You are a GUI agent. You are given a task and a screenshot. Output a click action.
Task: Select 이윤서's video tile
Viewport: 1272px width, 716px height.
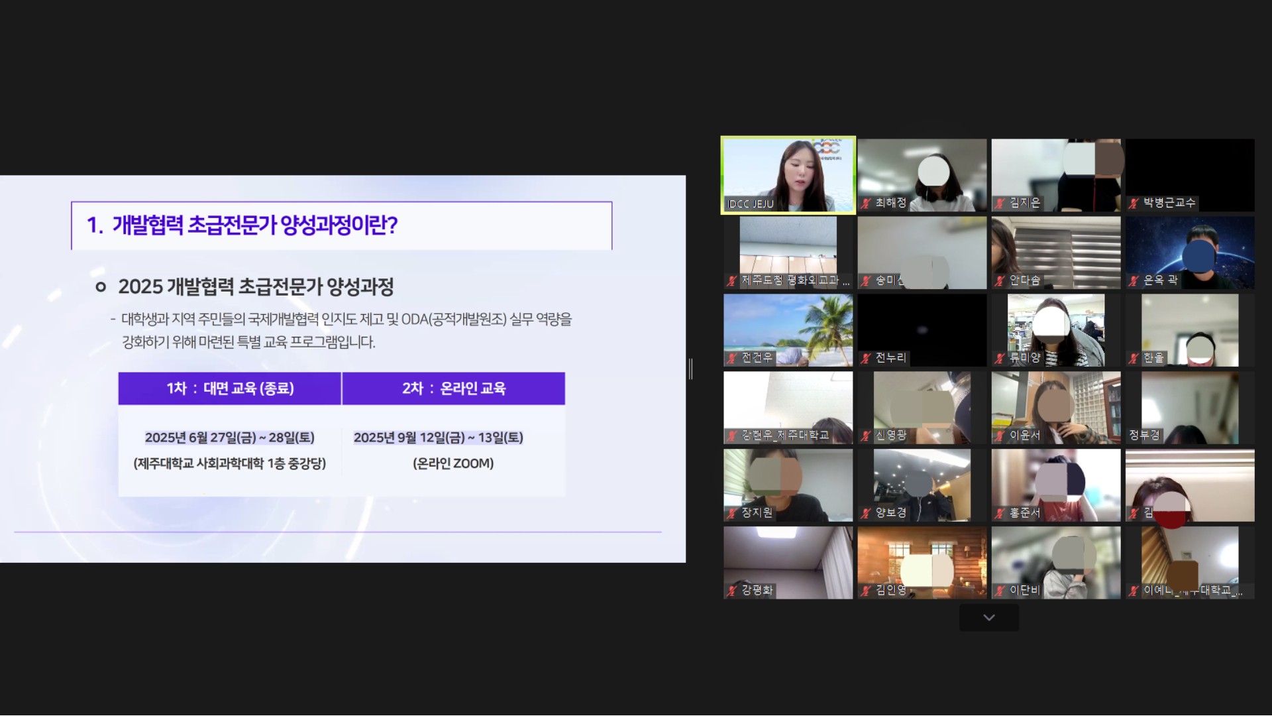[1055, 407]
